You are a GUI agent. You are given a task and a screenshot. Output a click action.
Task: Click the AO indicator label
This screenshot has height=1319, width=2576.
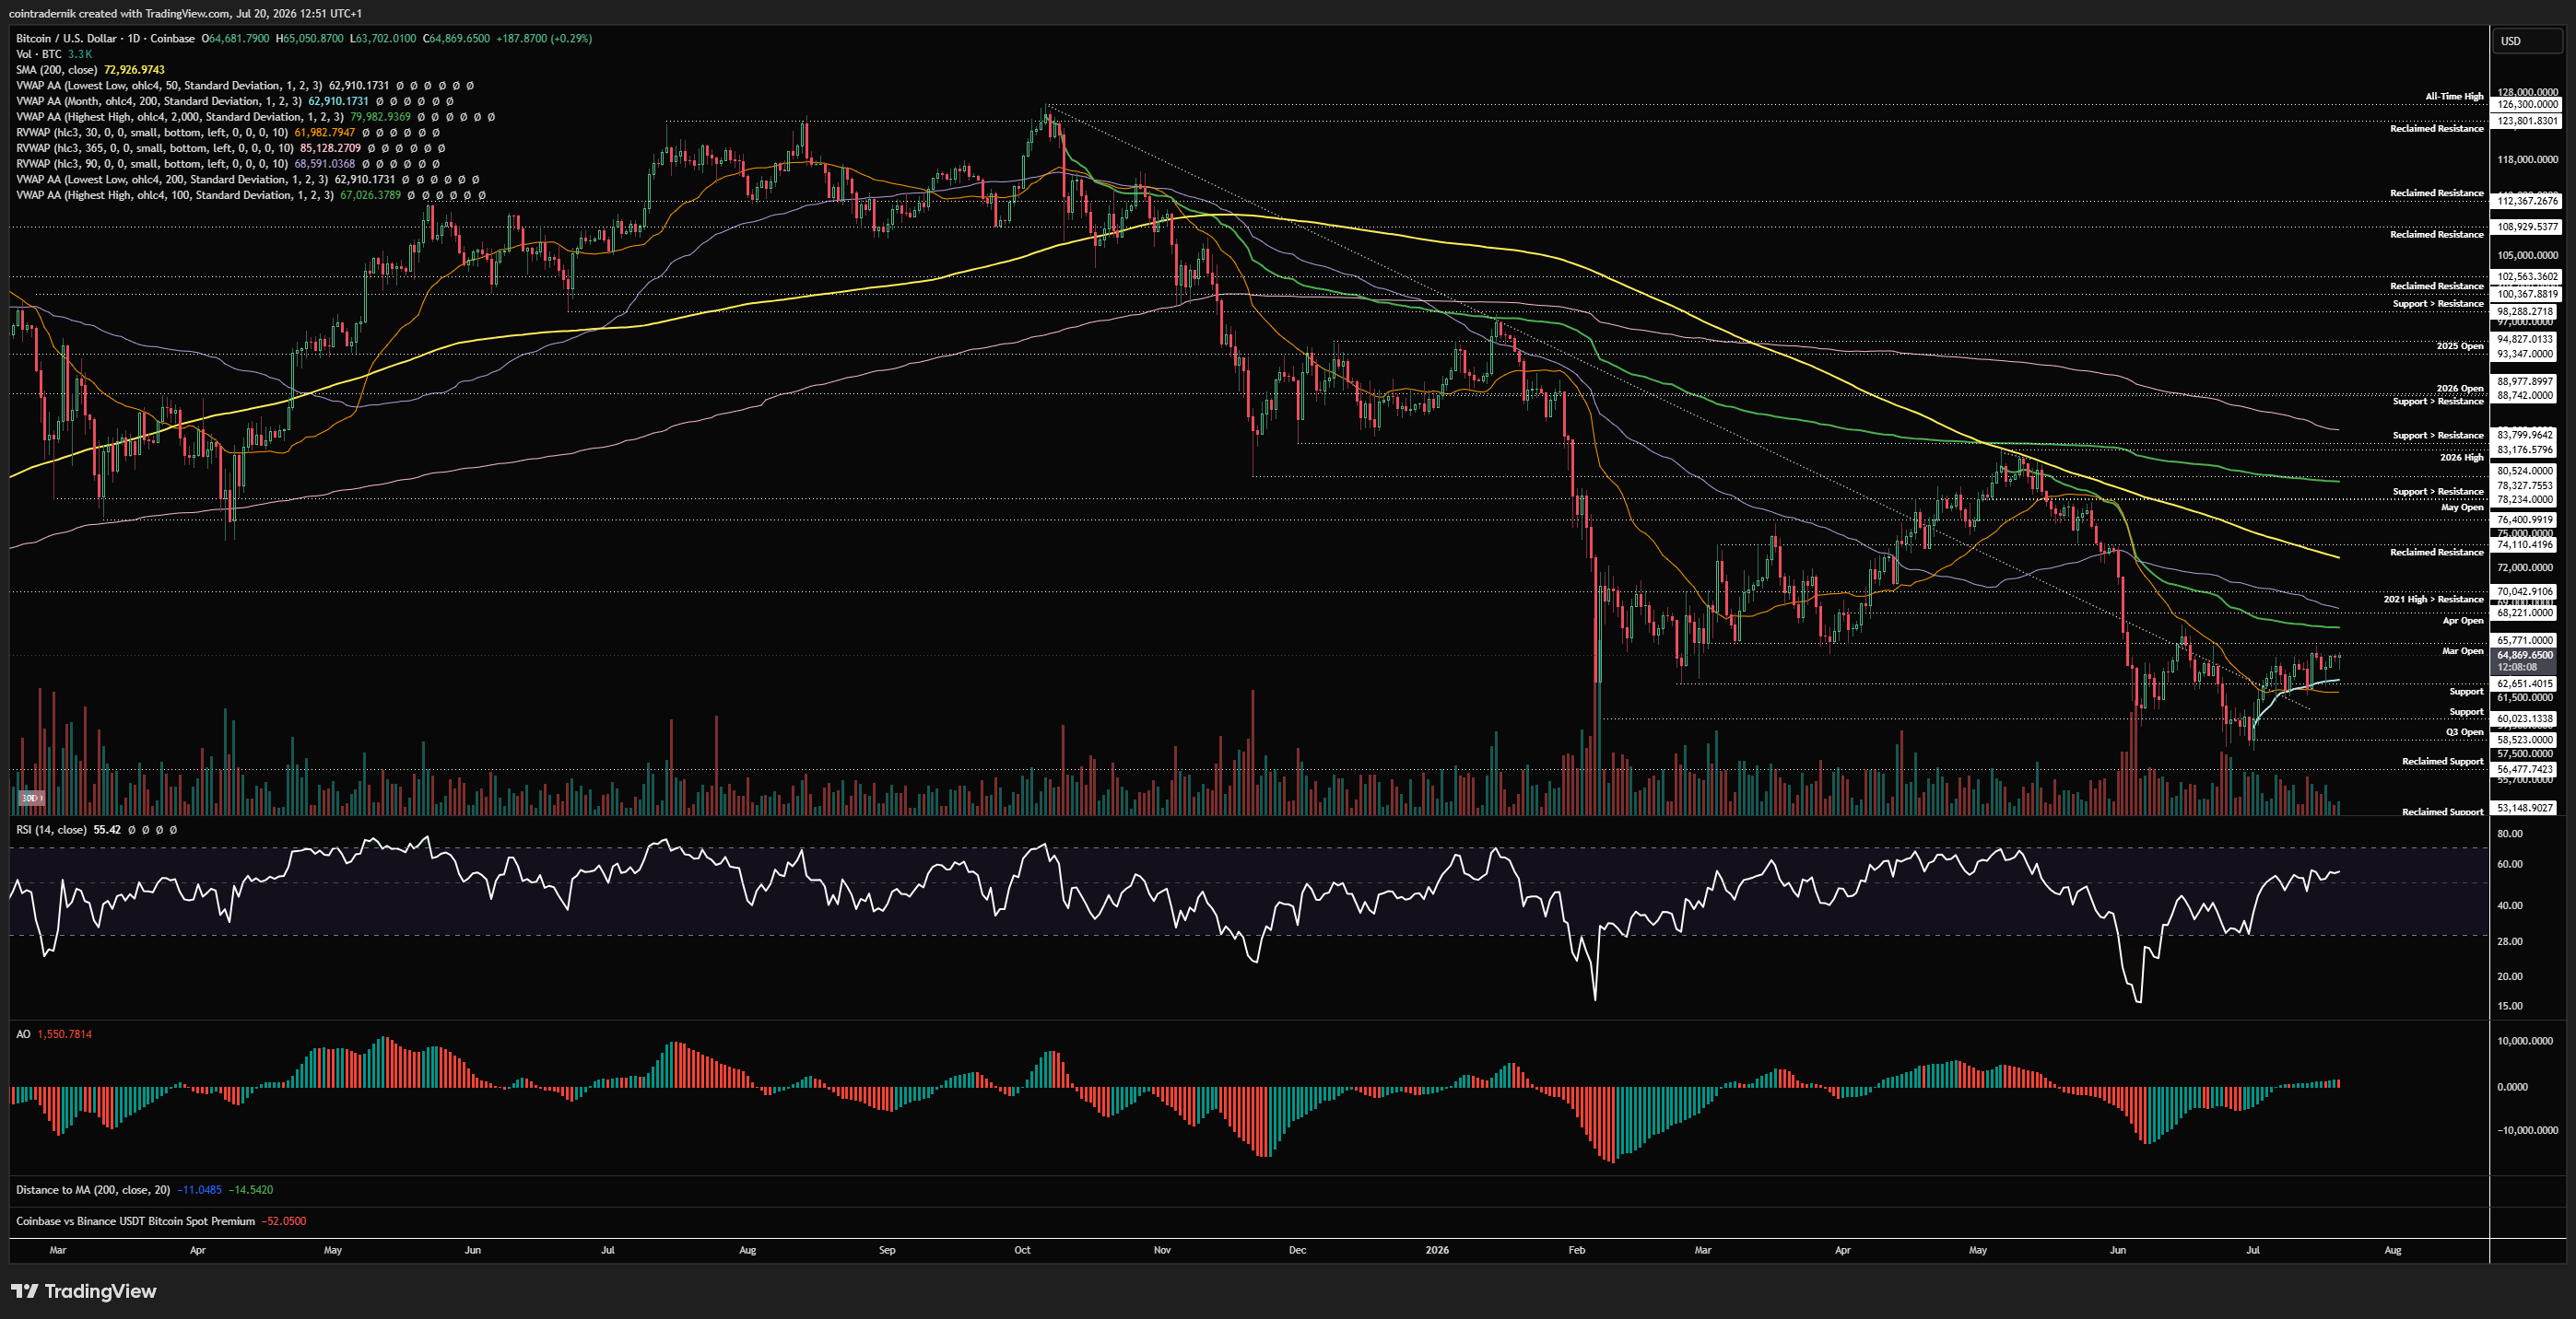click(x=23, y=1034)
